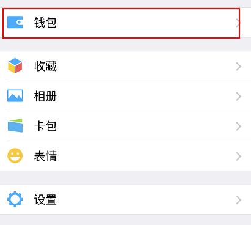Viewport: 251px width, 225px height.
Task: Open the 收藏 favorites menu label
Action: pos(45,66)
